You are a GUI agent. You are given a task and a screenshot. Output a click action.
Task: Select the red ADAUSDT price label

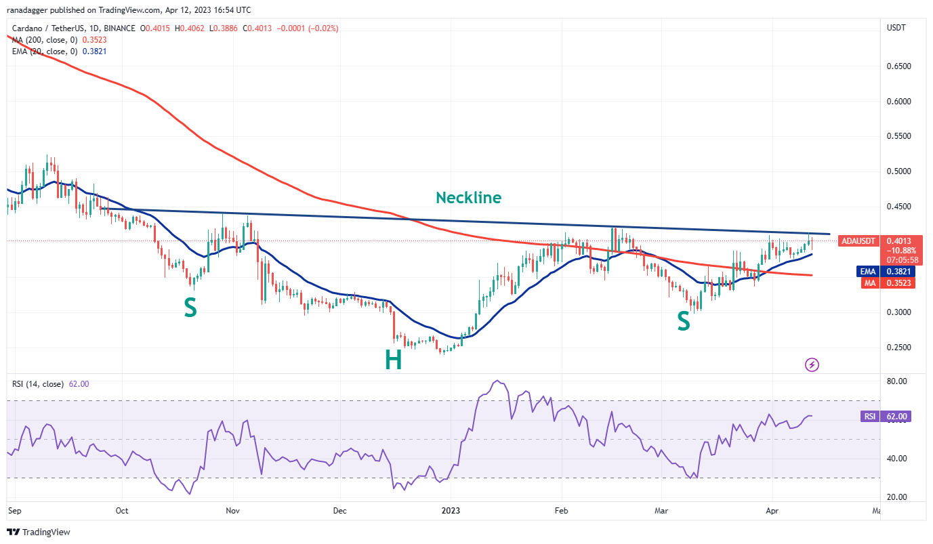tap(858, 240)
